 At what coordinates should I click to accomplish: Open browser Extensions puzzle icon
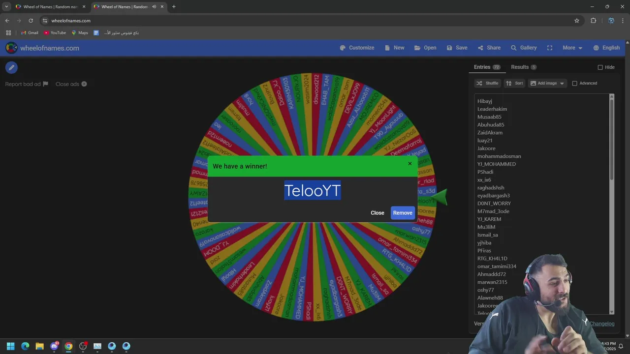594,21
